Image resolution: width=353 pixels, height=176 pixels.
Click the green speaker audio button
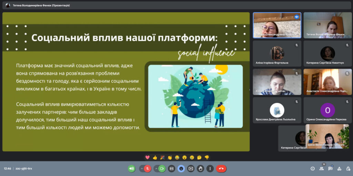coord(131,169)
